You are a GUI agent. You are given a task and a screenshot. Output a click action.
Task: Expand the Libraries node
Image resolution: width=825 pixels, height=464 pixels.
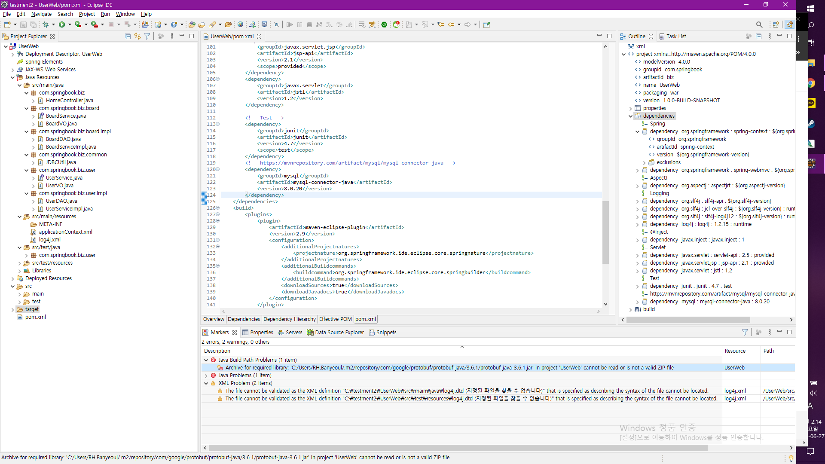(x=19, y=271)
